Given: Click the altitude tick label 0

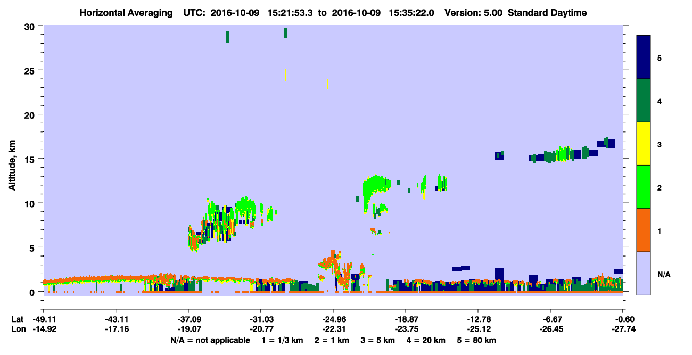Looking at the screenshot, I should [33, 292].
